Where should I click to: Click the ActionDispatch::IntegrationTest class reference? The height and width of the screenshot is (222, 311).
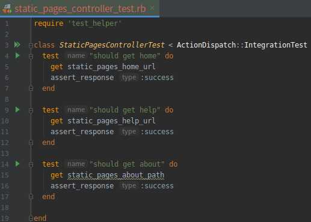[x=242, y=45]
